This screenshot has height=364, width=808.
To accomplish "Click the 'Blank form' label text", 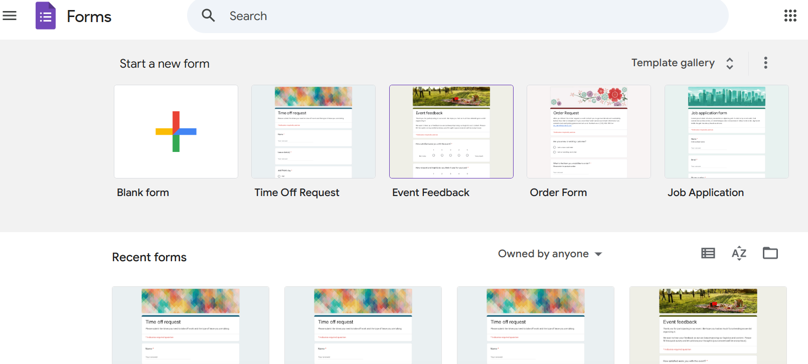I will 143,193.
